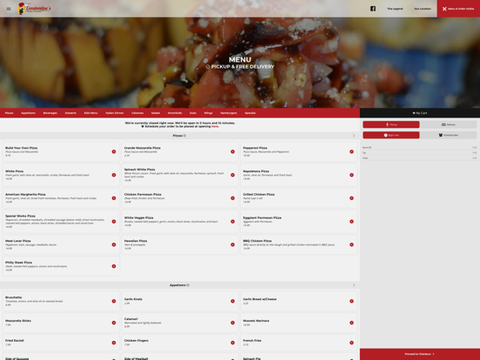Open the Facebook icon link
The height and width of the screenshot is (360, 480).
pyautogui.click(x=373, y=9)
